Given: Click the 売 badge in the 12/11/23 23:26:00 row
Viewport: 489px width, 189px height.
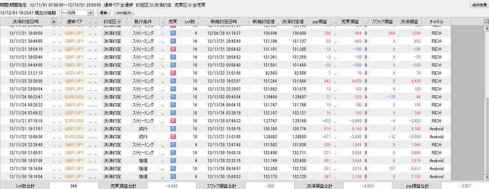Looking at the screenshot, I should [173, 81].
